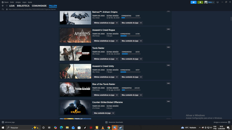Click the Batman Arkham Origins cover image
This screenshot has height=130, width=232.
click(75, 18)
